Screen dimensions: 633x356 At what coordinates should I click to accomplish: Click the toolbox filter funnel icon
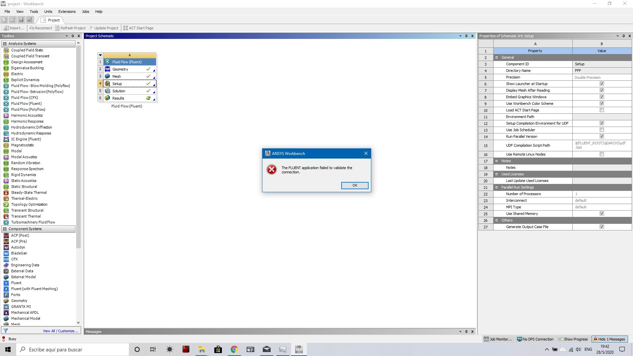[6, 331]
